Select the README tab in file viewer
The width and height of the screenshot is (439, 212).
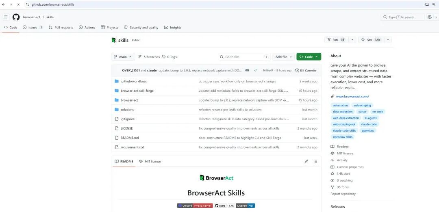point(124,161)
